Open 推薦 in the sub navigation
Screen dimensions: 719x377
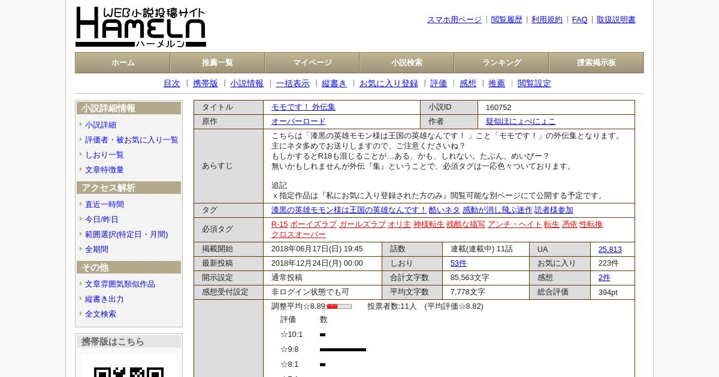[x=497, y=84]
